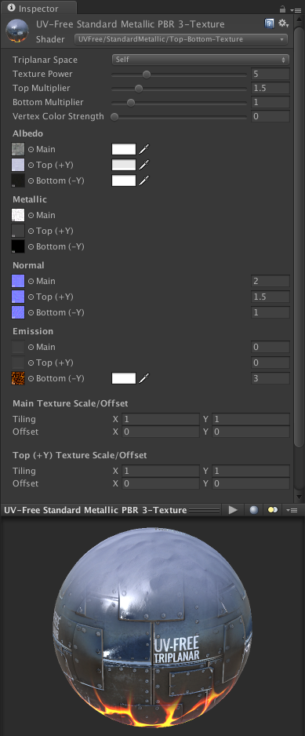Select the Albedo Main texture thumbnail

point(18,149)
